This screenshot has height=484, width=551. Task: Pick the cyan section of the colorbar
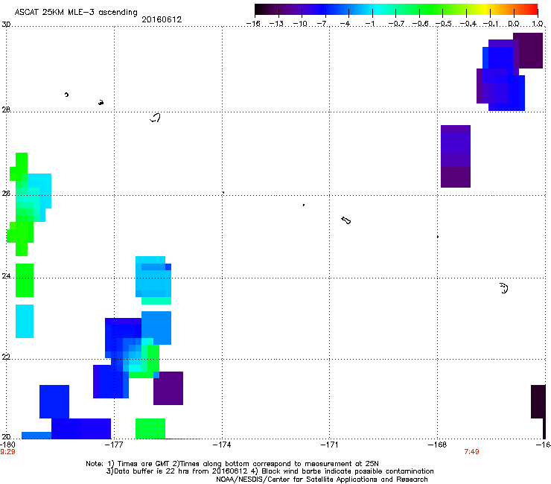[x=376, y=10]
